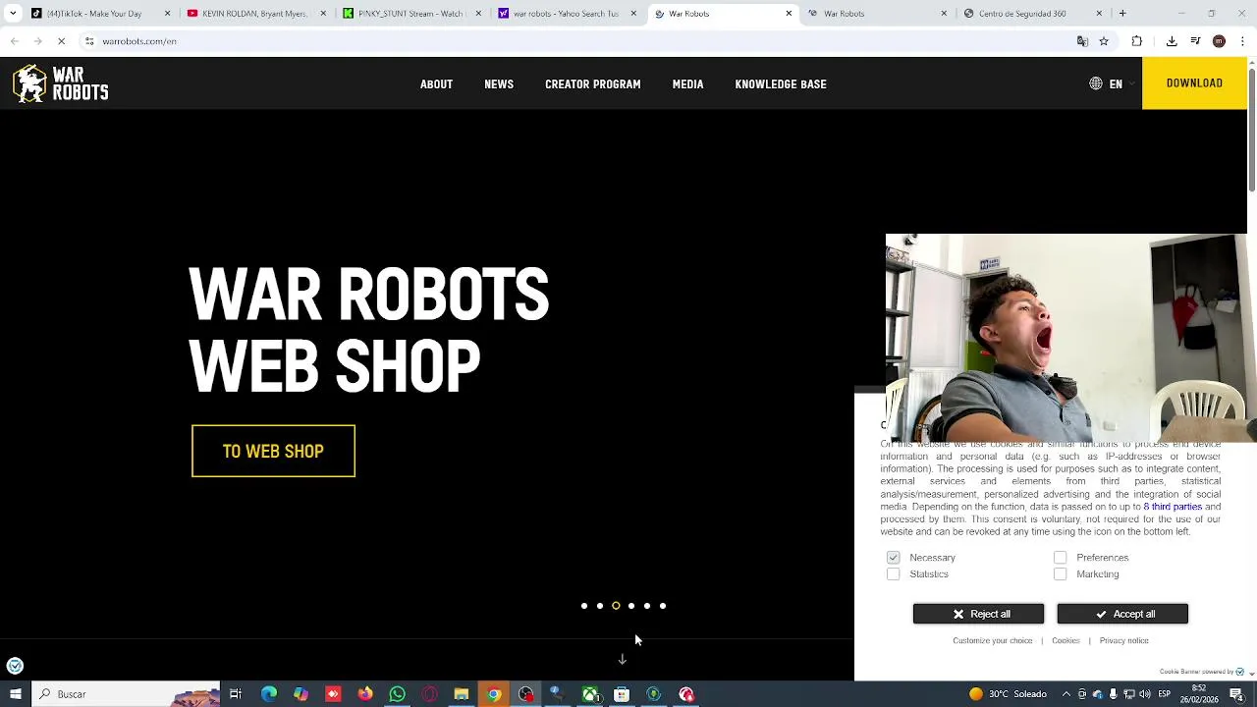The image size is (1257, 707).
Task: Toggle the Necessary cookies checkbox
Action: coord(893,558)
